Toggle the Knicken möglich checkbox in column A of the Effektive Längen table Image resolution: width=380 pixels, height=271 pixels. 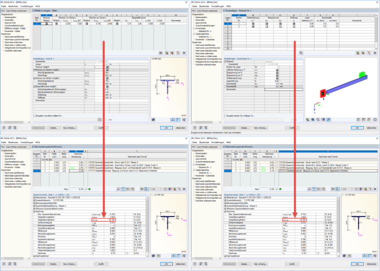(46, 24)
